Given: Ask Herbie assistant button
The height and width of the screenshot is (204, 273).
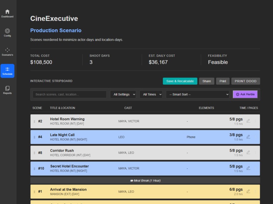Looking at the screenshot, I should (245, 94).
